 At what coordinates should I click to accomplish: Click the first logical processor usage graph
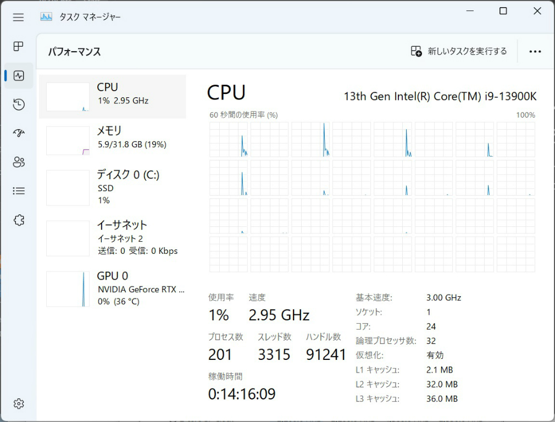(229, 140)
